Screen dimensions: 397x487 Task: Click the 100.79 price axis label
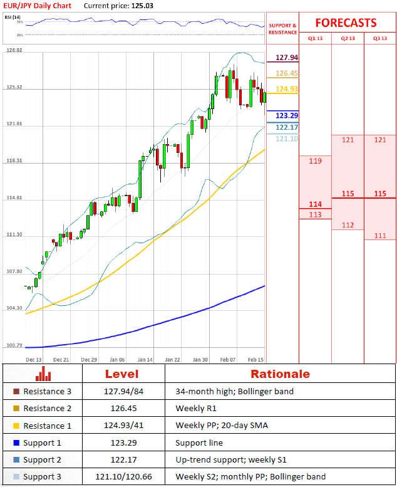(x=14, y=345)
